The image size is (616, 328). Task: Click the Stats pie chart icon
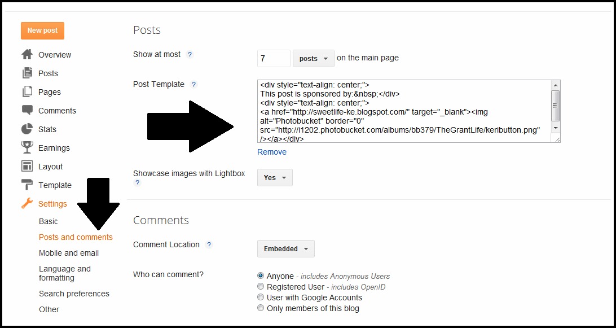(x=27, y=129)
